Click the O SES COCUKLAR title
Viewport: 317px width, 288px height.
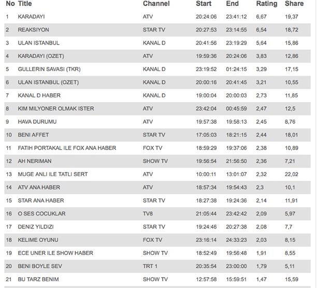pyautogui.click(x=41, y=213)
